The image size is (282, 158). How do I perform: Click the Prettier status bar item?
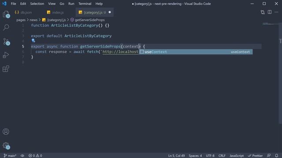pos(255,156)
